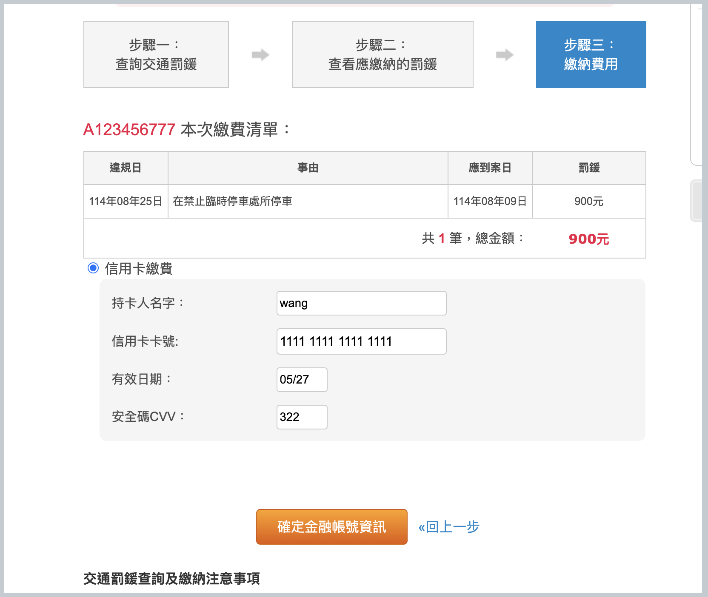Select the 信用卡繳費 radio button

tap(93, 268)
